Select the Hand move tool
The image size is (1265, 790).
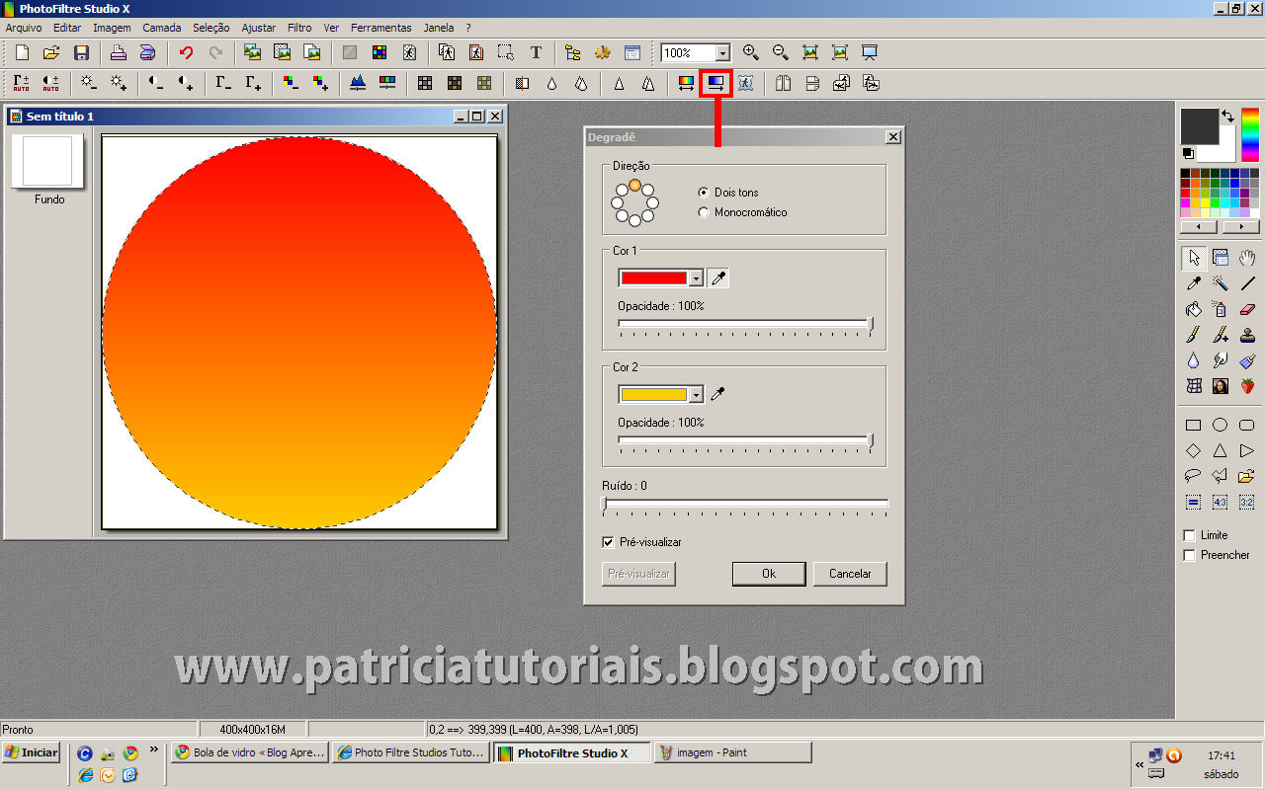pyautogui.click(x=1247, y=258)
